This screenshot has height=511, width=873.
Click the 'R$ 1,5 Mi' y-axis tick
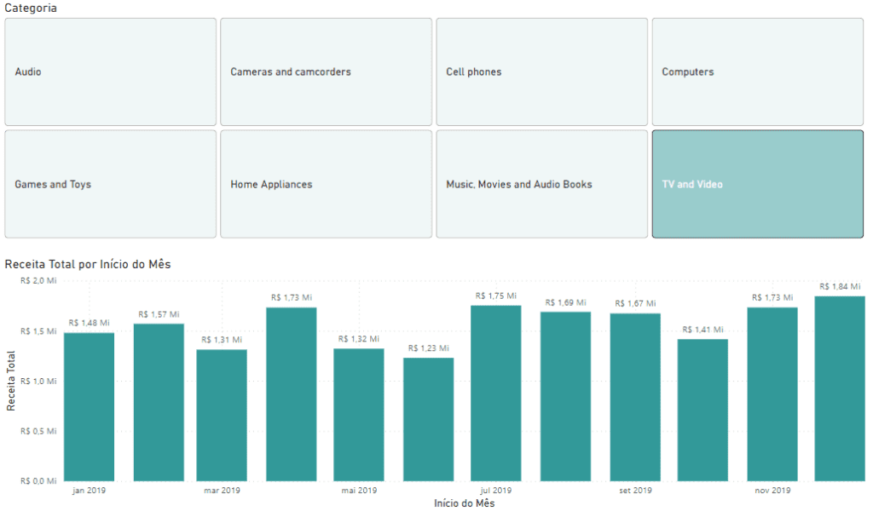point(38,331)
